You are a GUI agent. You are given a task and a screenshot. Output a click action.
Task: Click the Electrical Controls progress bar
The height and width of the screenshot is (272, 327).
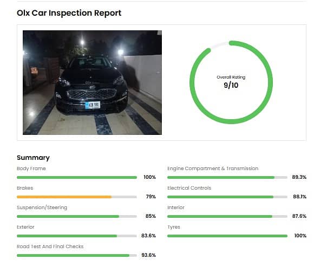click(x=227, y=197)
